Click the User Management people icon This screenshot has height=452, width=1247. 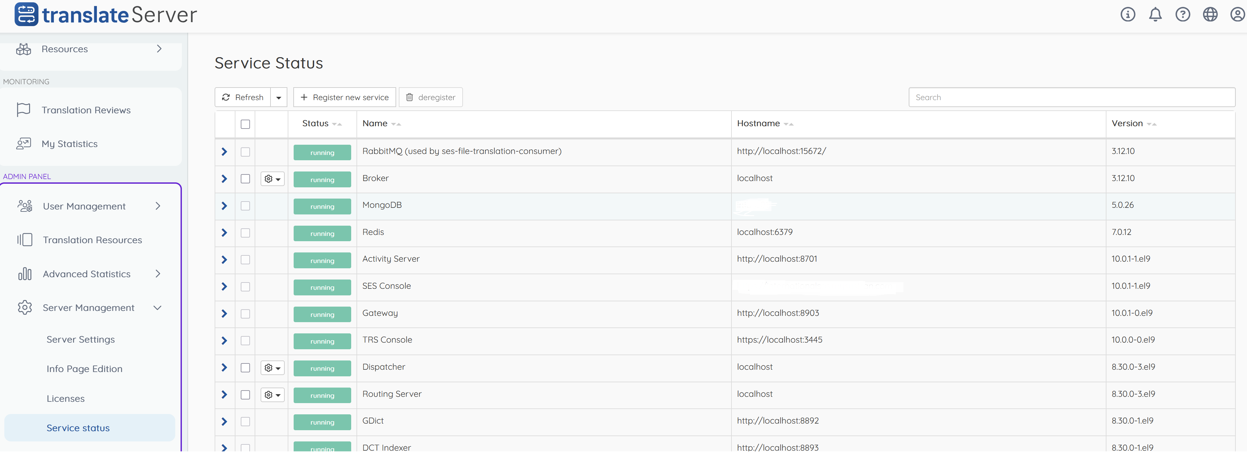(25, 206)
